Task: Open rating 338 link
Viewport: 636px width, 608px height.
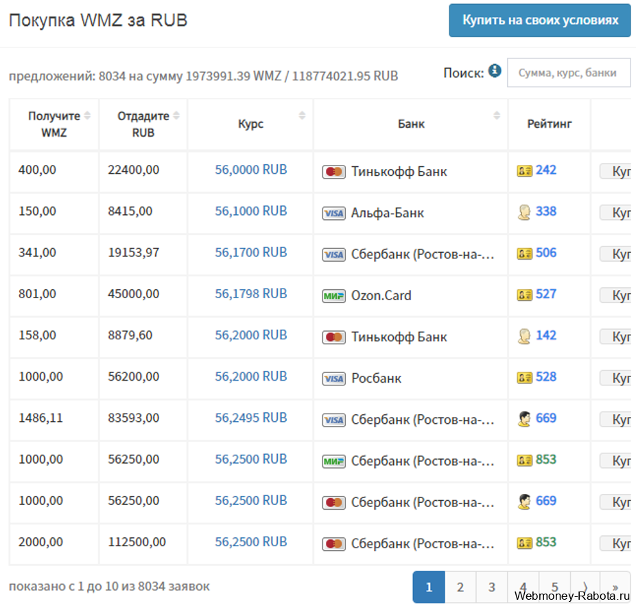Action: click(x=546, y=211)
